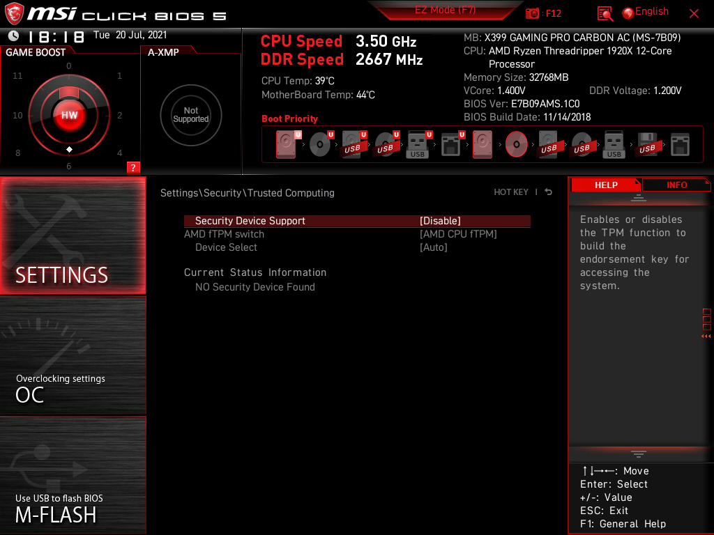Click the MotherBoard Temp 44°C reading
Screen dimensions: 714x535
[x=318, y=95]
